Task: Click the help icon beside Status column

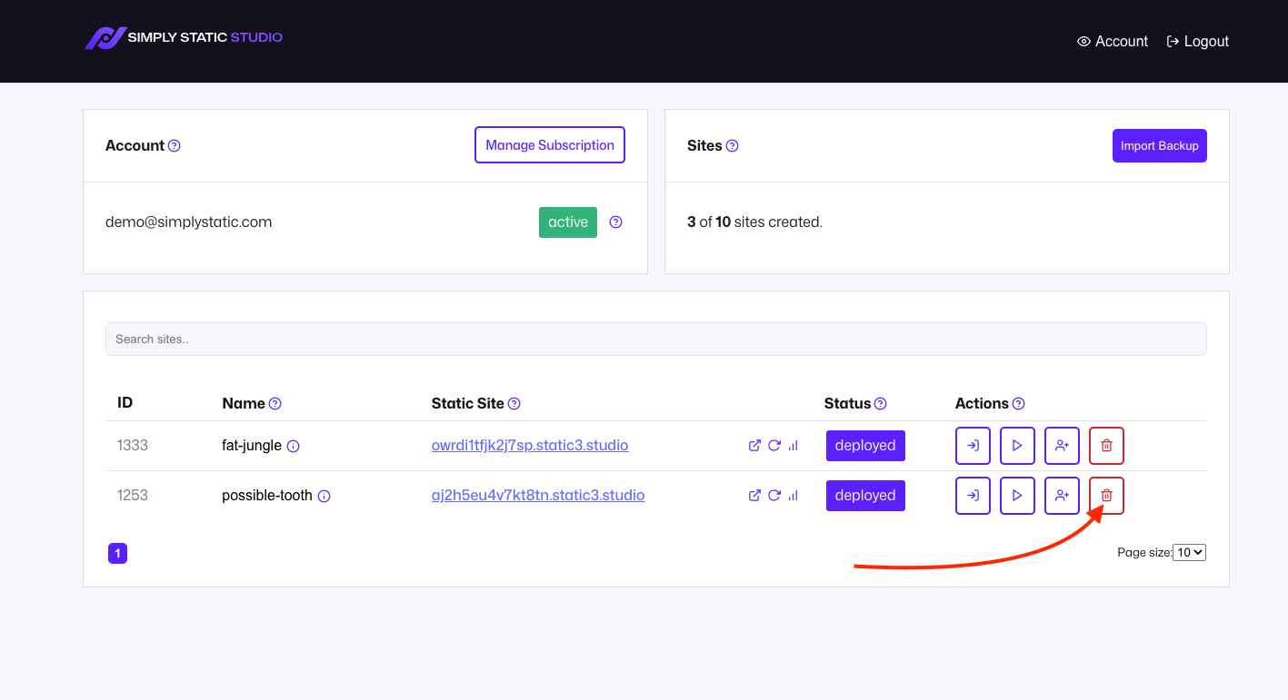Action: 881,404
